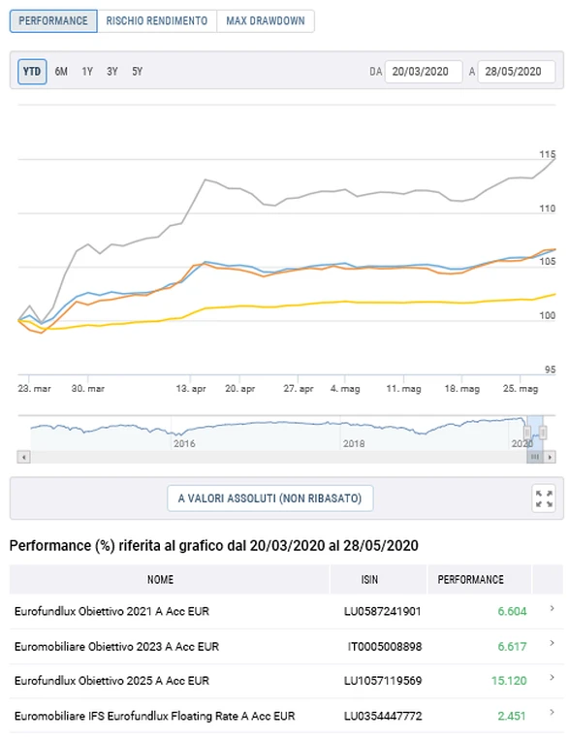Select the YTD time range
The image size is (569, 740).
[32, 72]
